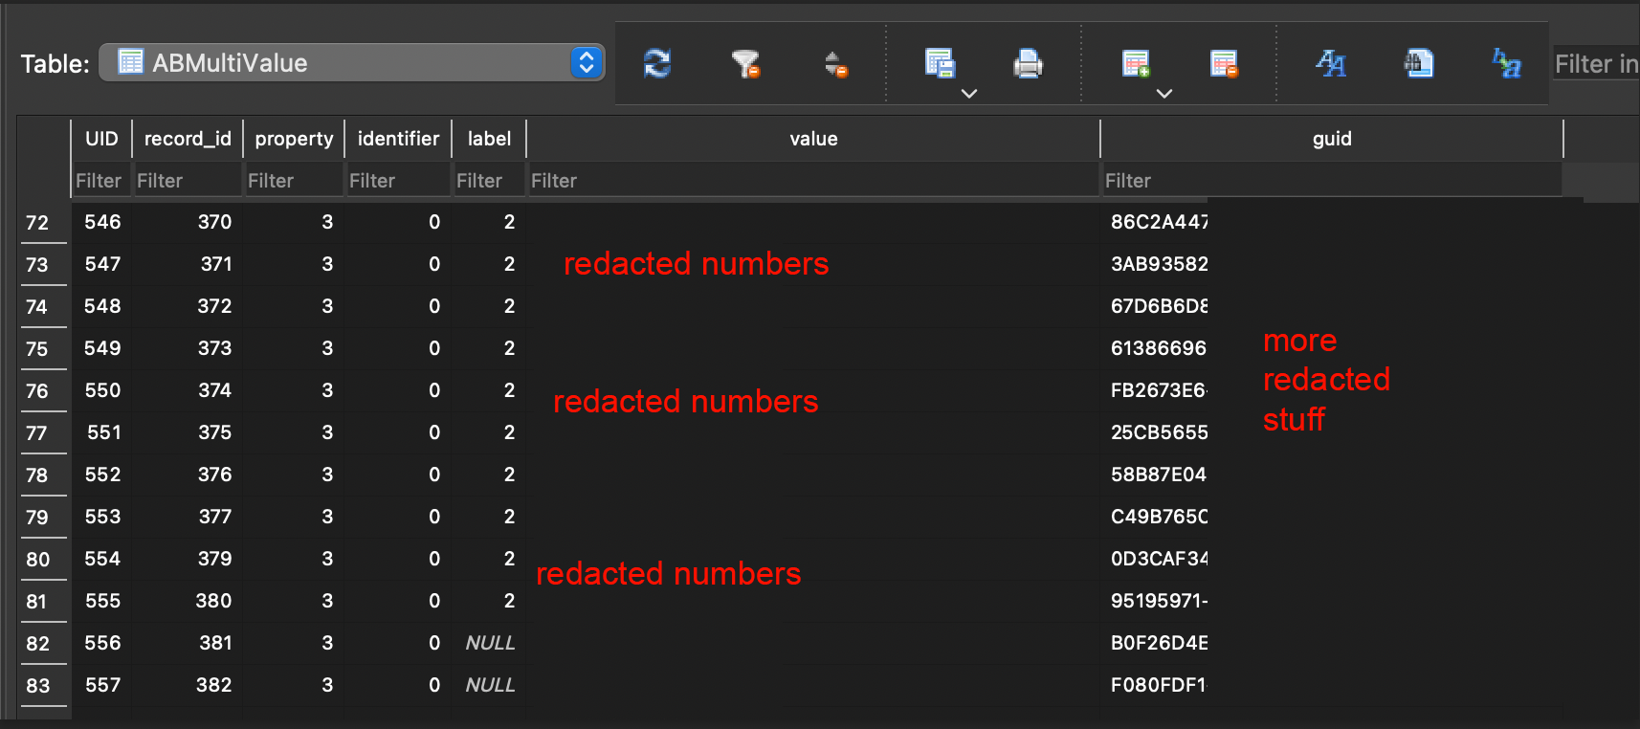Screen dimensions: 1640x729
Task: Click the save table as icon
Action: tap(940, 64)
